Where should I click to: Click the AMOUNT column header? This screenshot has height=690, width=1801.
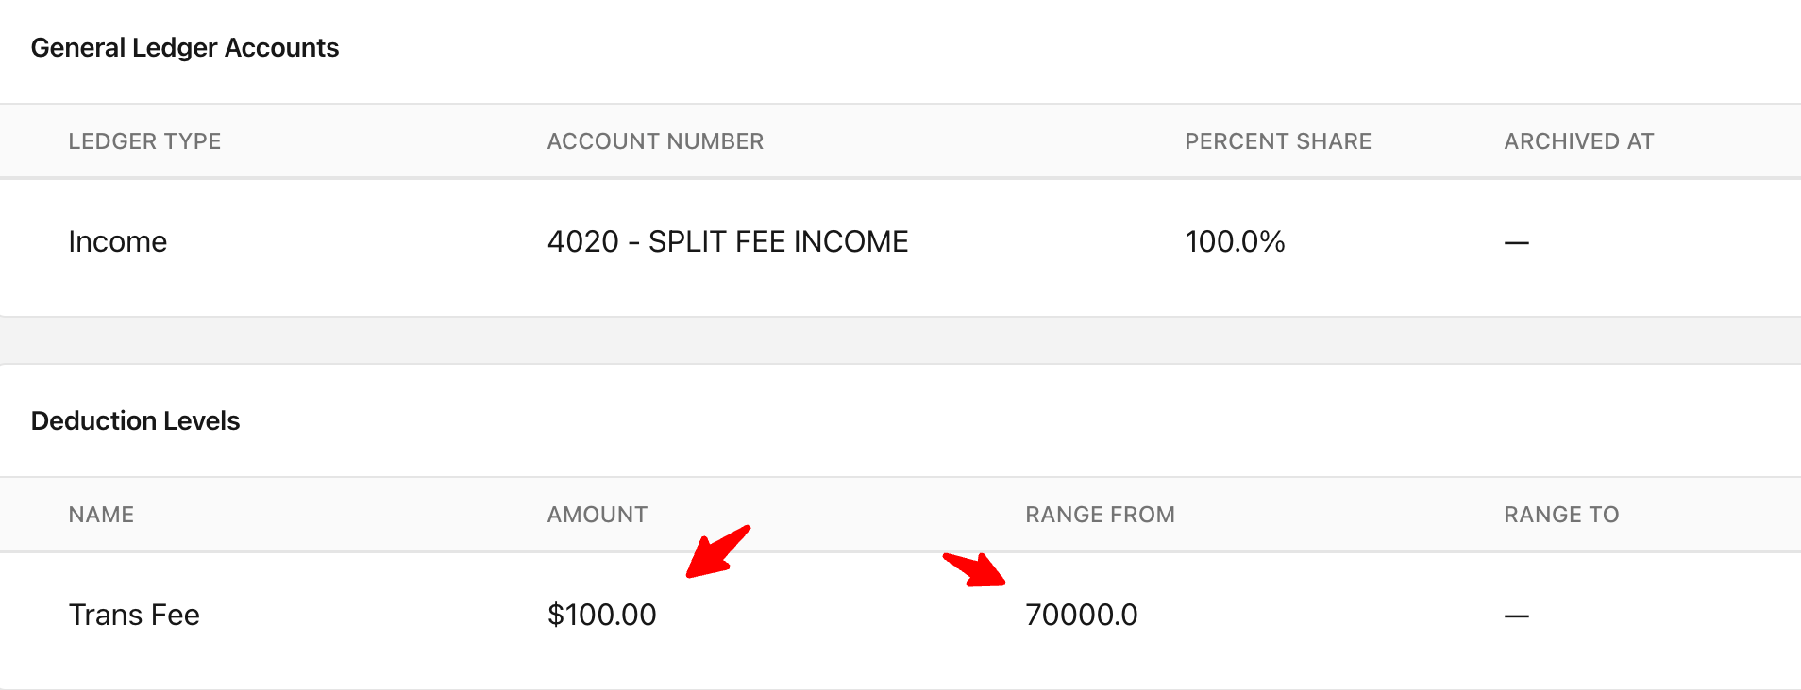click(x=598, y=515)
